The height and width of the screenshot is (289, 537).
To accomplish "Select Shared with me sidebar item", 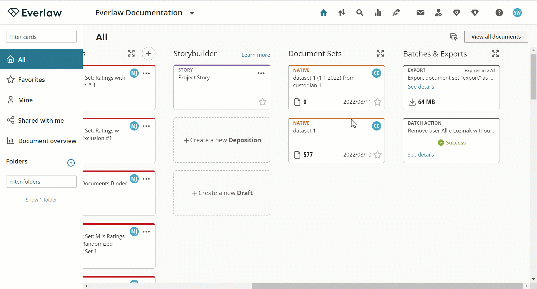I will pos(41,120).
